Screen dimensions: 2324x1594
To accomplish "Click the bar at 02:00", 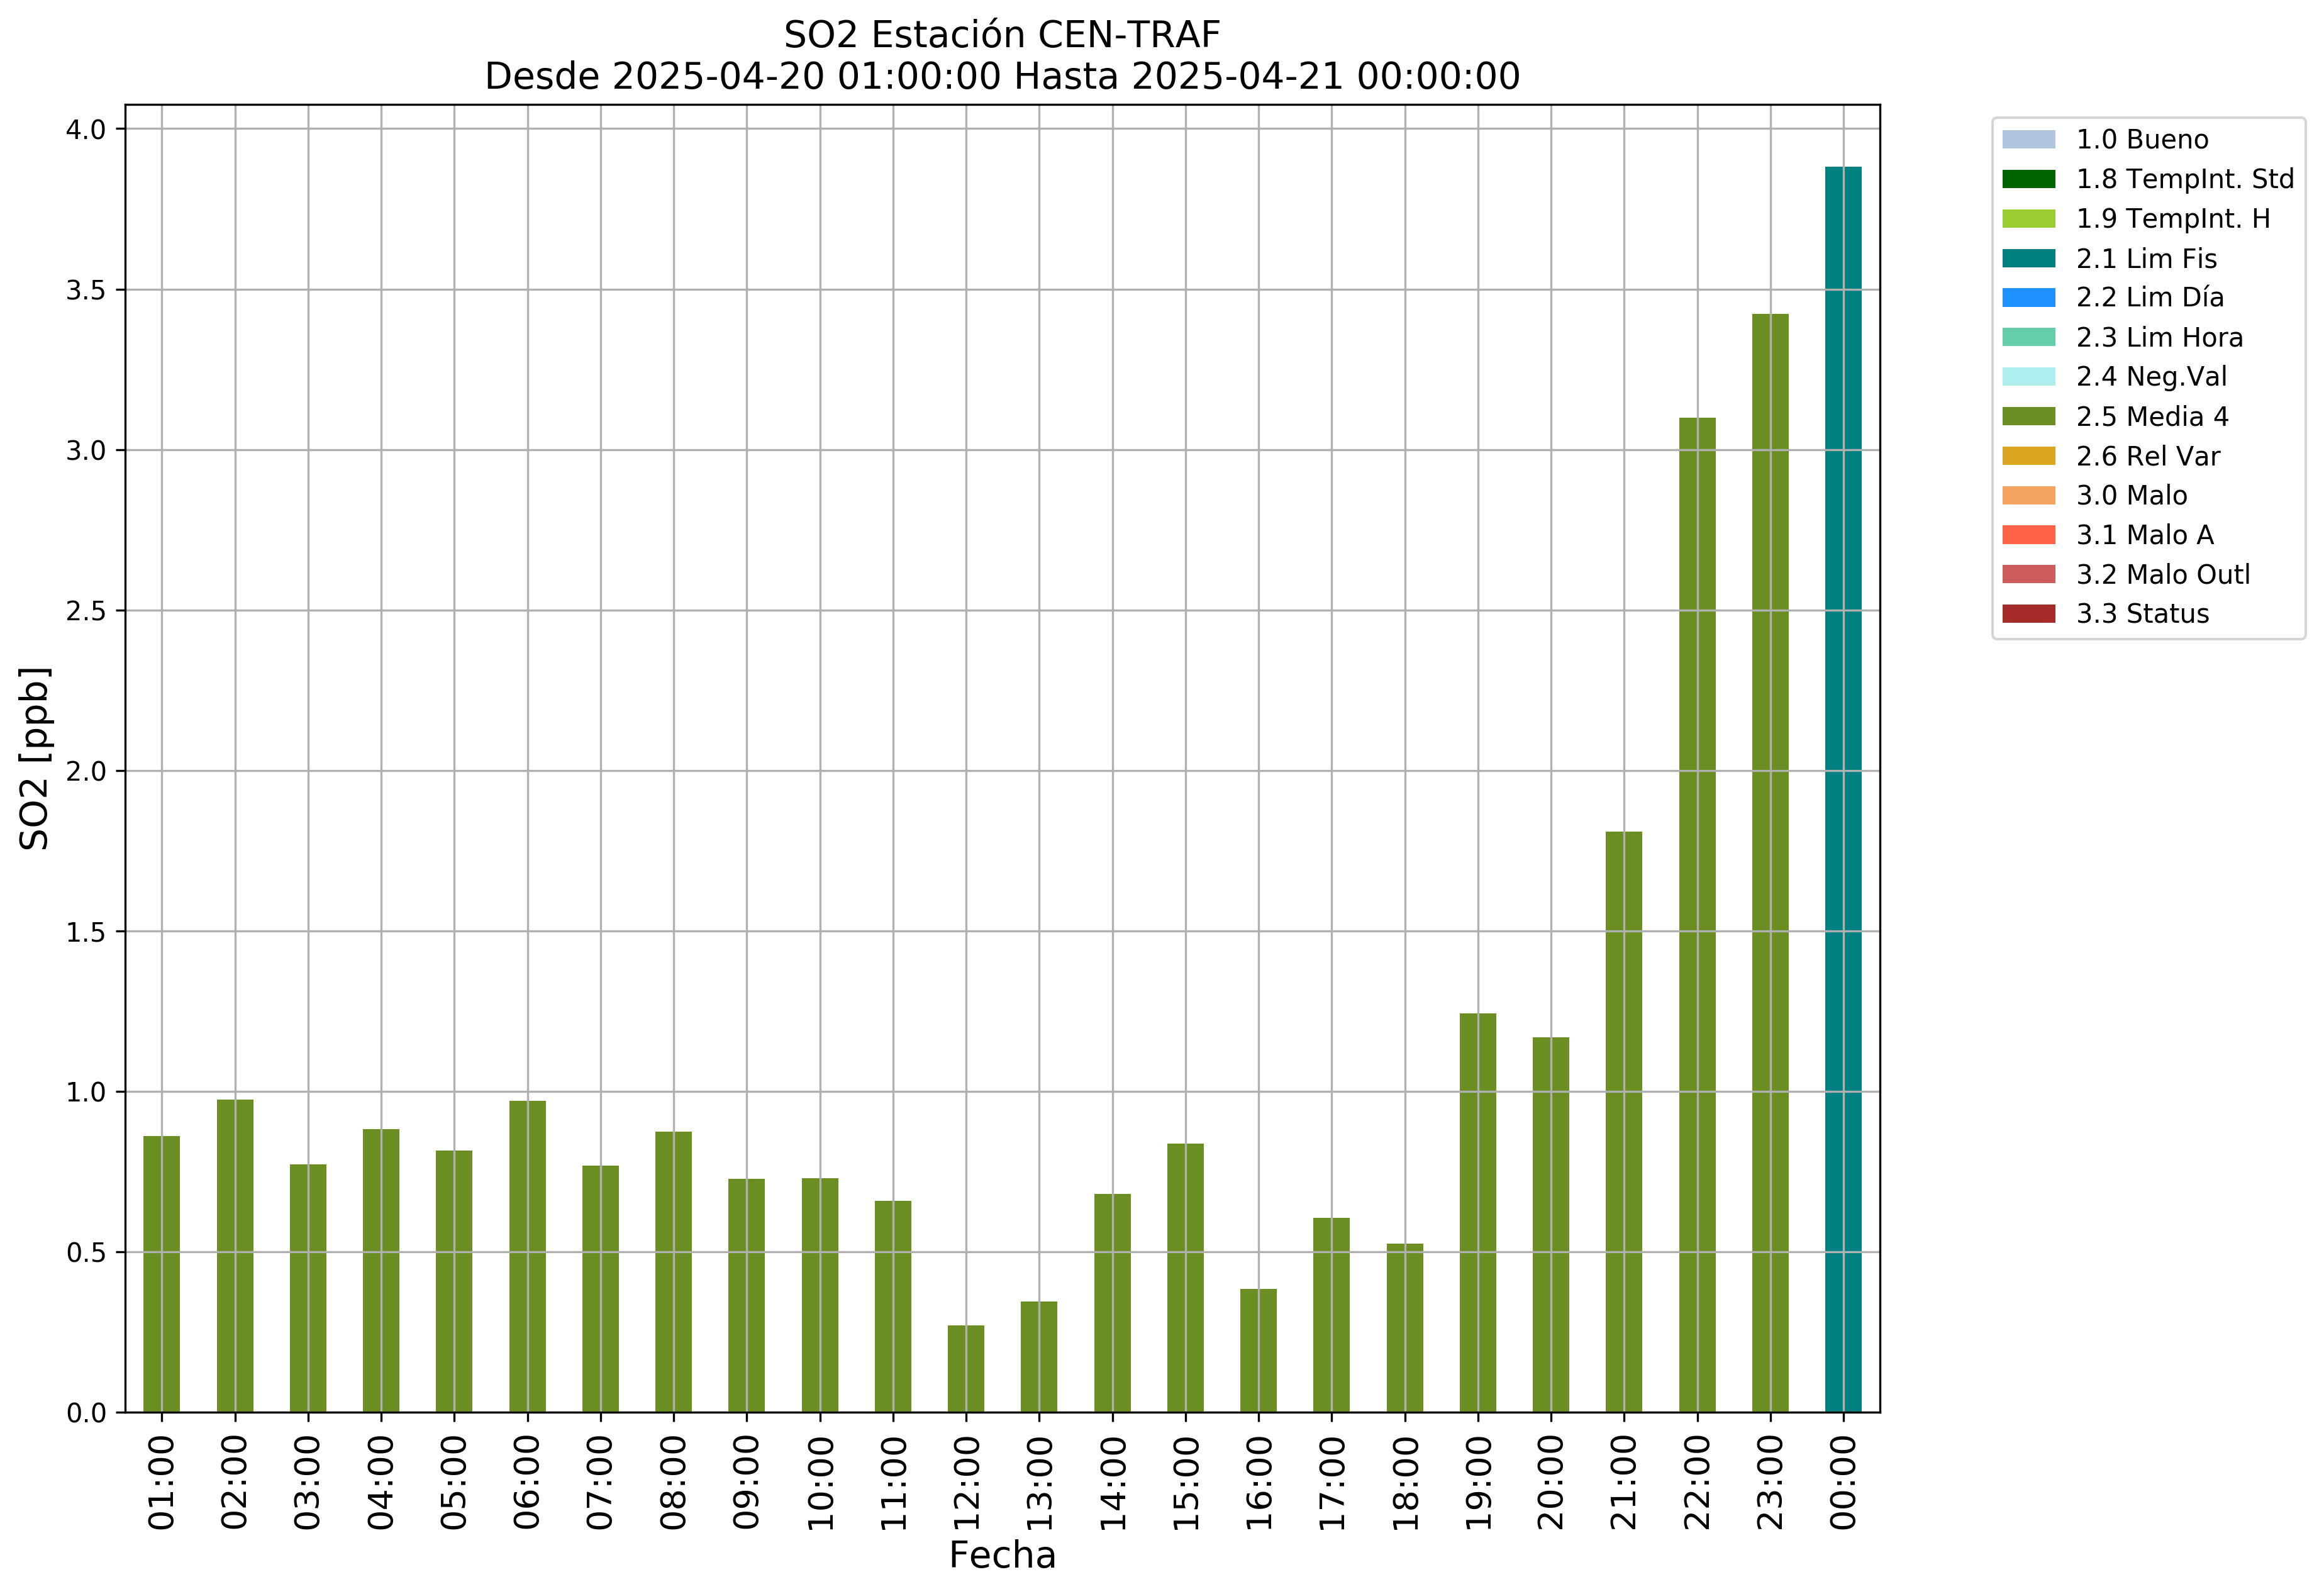I will click(235, 1256).
